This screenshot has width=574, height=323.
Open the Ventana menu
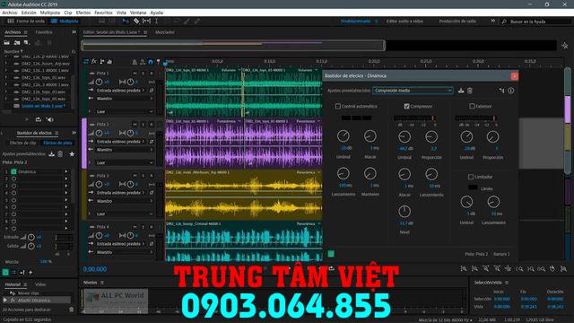[x=138, y=13]
